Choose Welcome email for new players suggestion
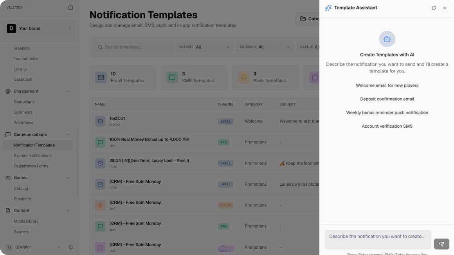This screenshot has height=255, width=454. coord(387,85)
